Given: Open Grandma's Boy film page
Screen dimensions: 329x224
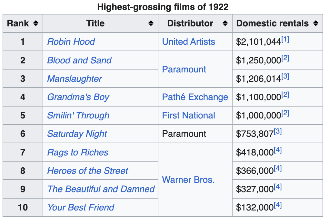Looking at the screenshot, I should tap(78, 97).
